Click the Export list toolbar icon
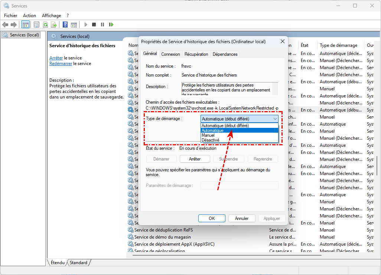381x275 pixels. click(x=54, y=25)
